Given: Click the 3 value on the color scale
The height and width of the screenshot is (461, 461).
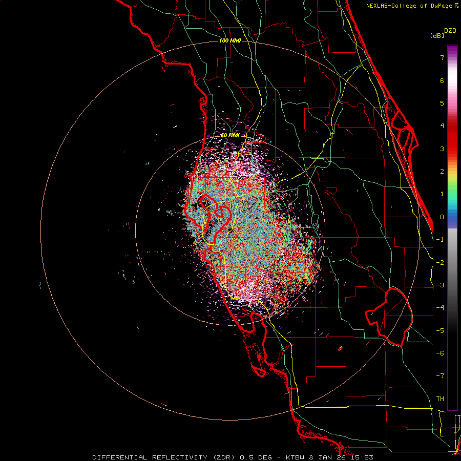Looking at the screenshot, I should pyautogui.click(x=442, y=149).
